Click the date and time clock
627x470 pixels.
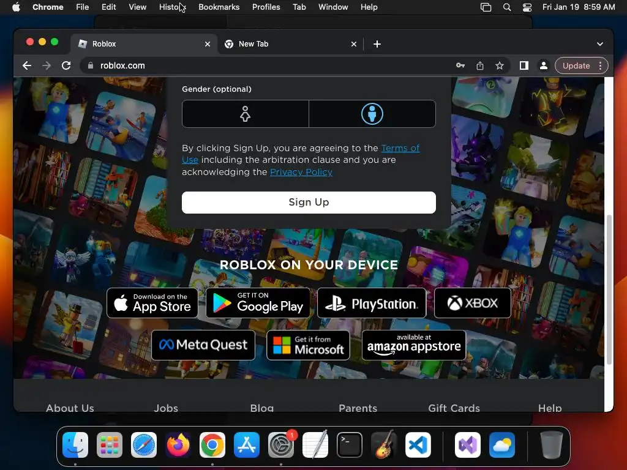pos(579,7)
